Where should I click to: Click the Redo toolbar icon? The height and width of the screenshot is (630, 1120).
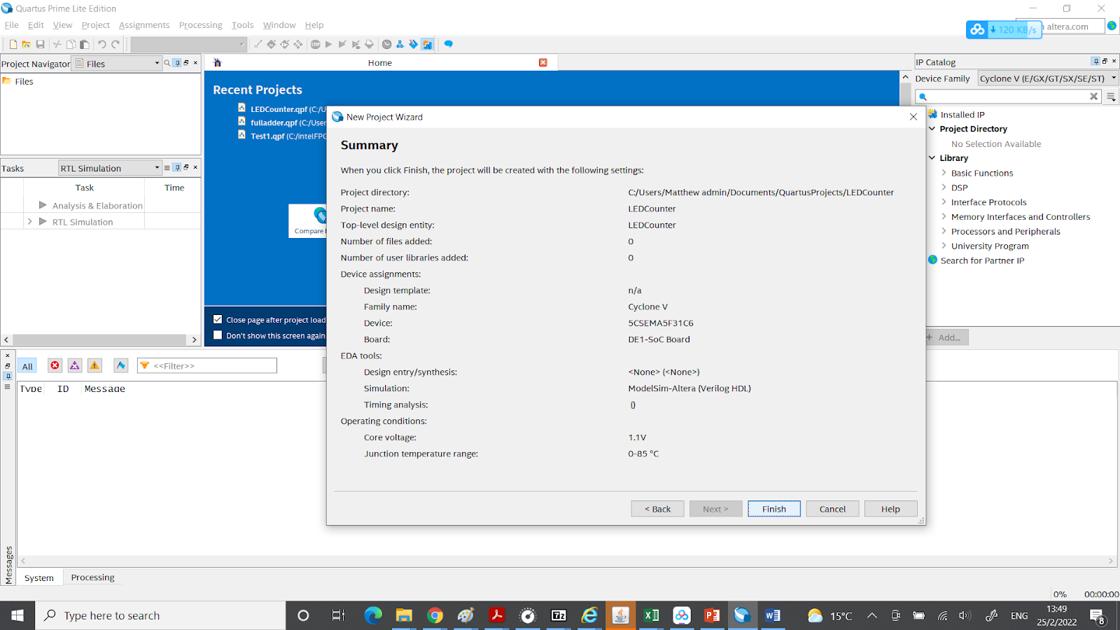115,44
